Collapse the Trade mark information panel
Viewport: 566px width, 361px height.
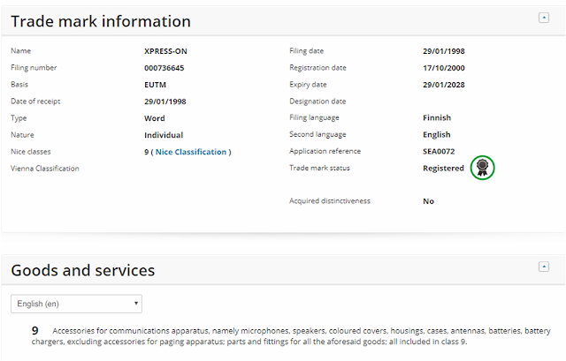543,18
